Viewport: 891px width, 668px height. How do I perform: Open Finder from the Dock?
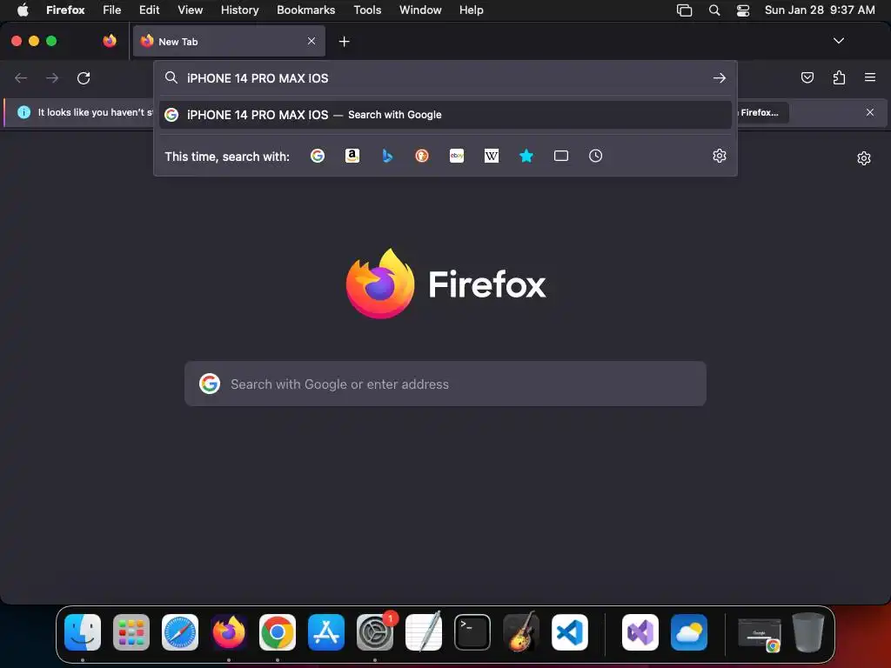pyautogui.click(x=83, y=632)
